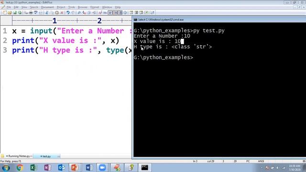Click the Open file folder icon
This screenshot has height=172, width=306.
coord(10,13)
